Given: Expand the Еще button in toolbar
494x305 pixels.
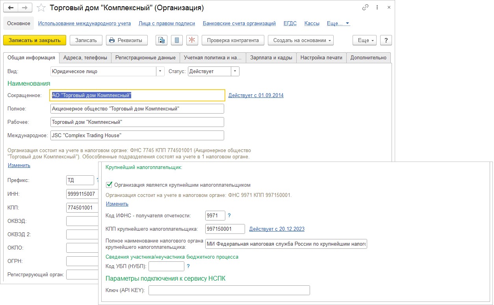Looking at the screenshot, I should pyautogui.click(x=365, y=40).
